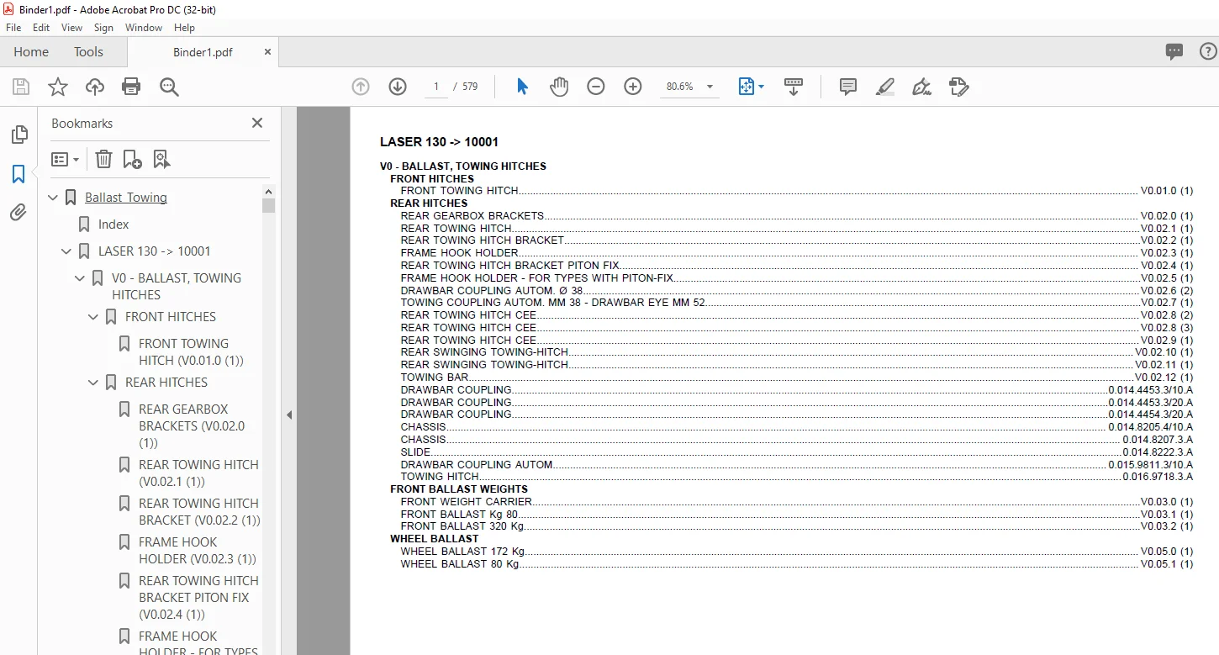Screen dimensions: 1219x655
Task: Select the Highlight text tool
Action: tap(884, 87)
